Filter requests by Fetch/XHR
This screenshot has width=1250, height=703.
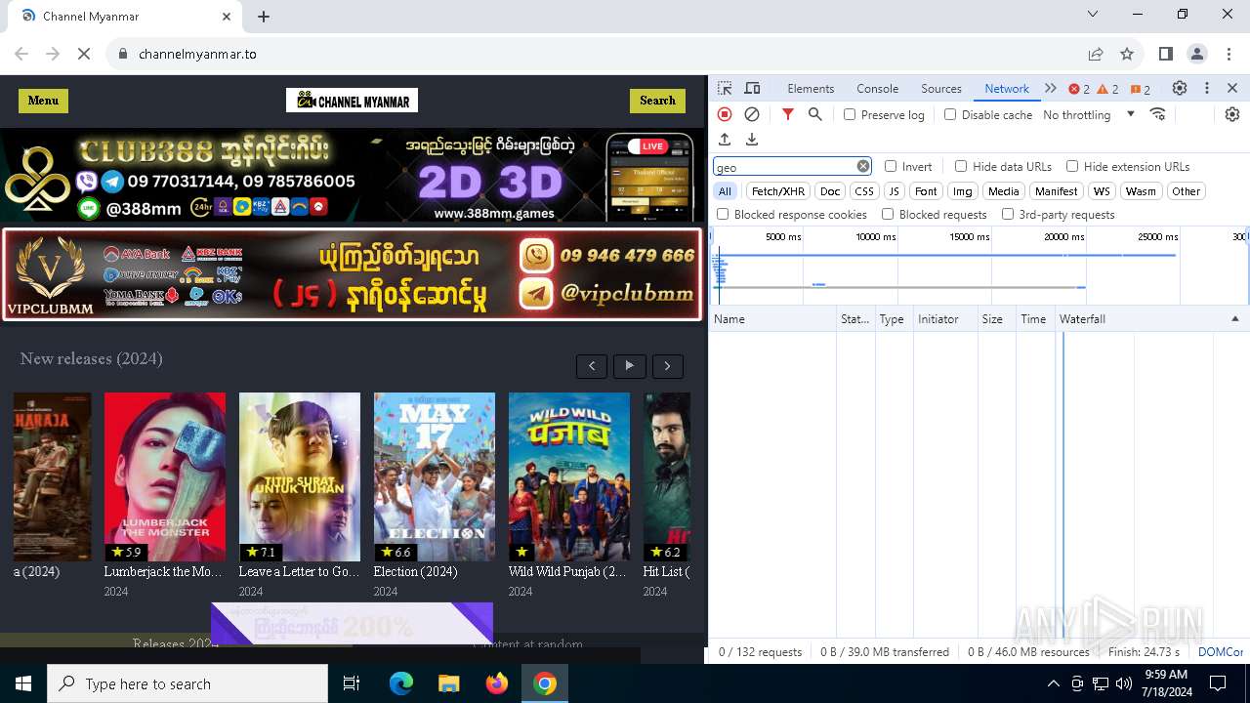point(778,191)
